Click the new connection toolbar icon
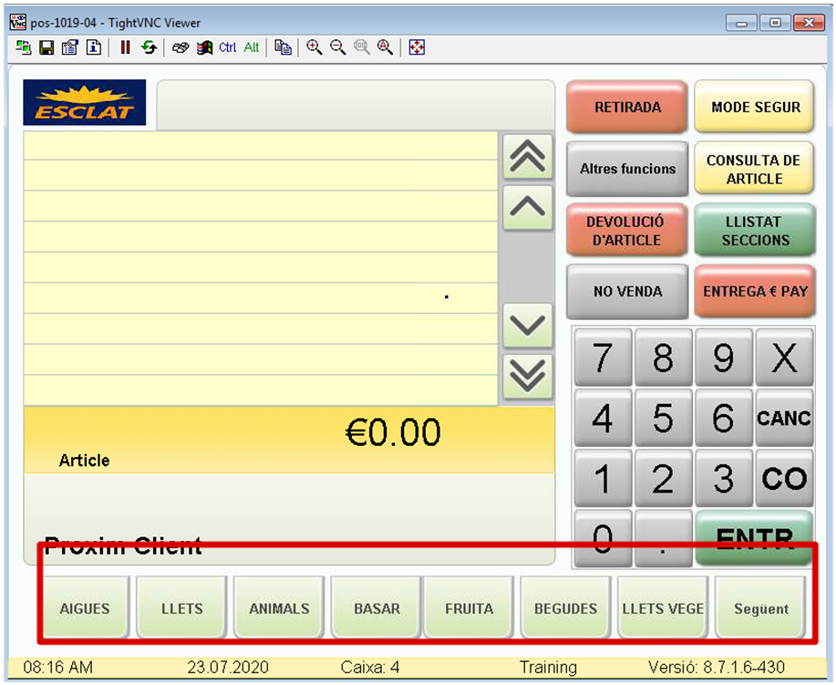Image resolution: width=836 pixels, height=685 pixels. [23, 47]
